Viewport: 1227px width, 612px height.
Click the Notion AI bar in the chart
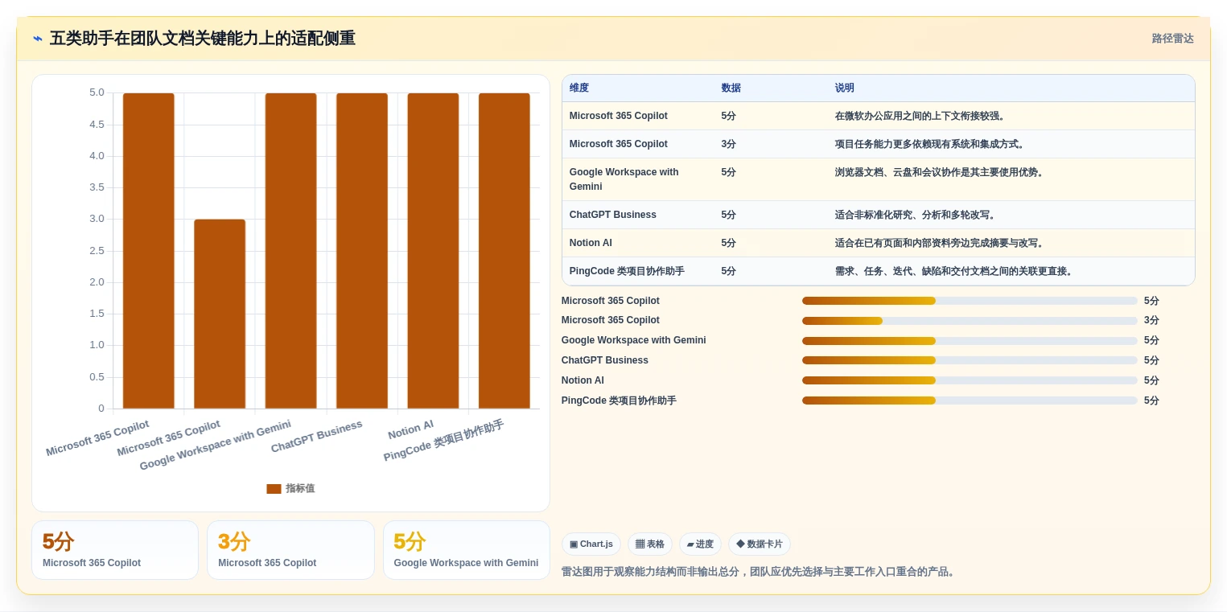pos(433,251)
